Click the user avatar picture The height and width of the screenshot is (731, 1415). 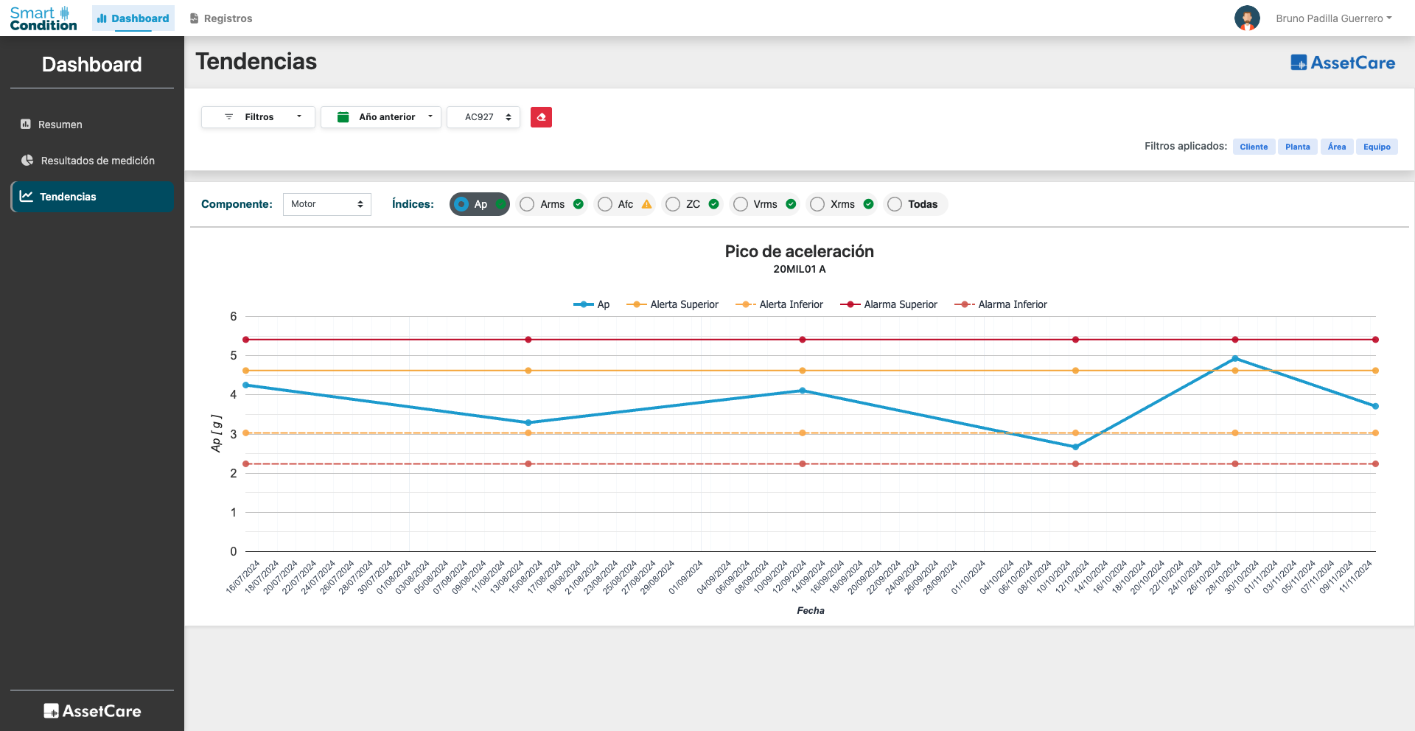[1247, 18]
